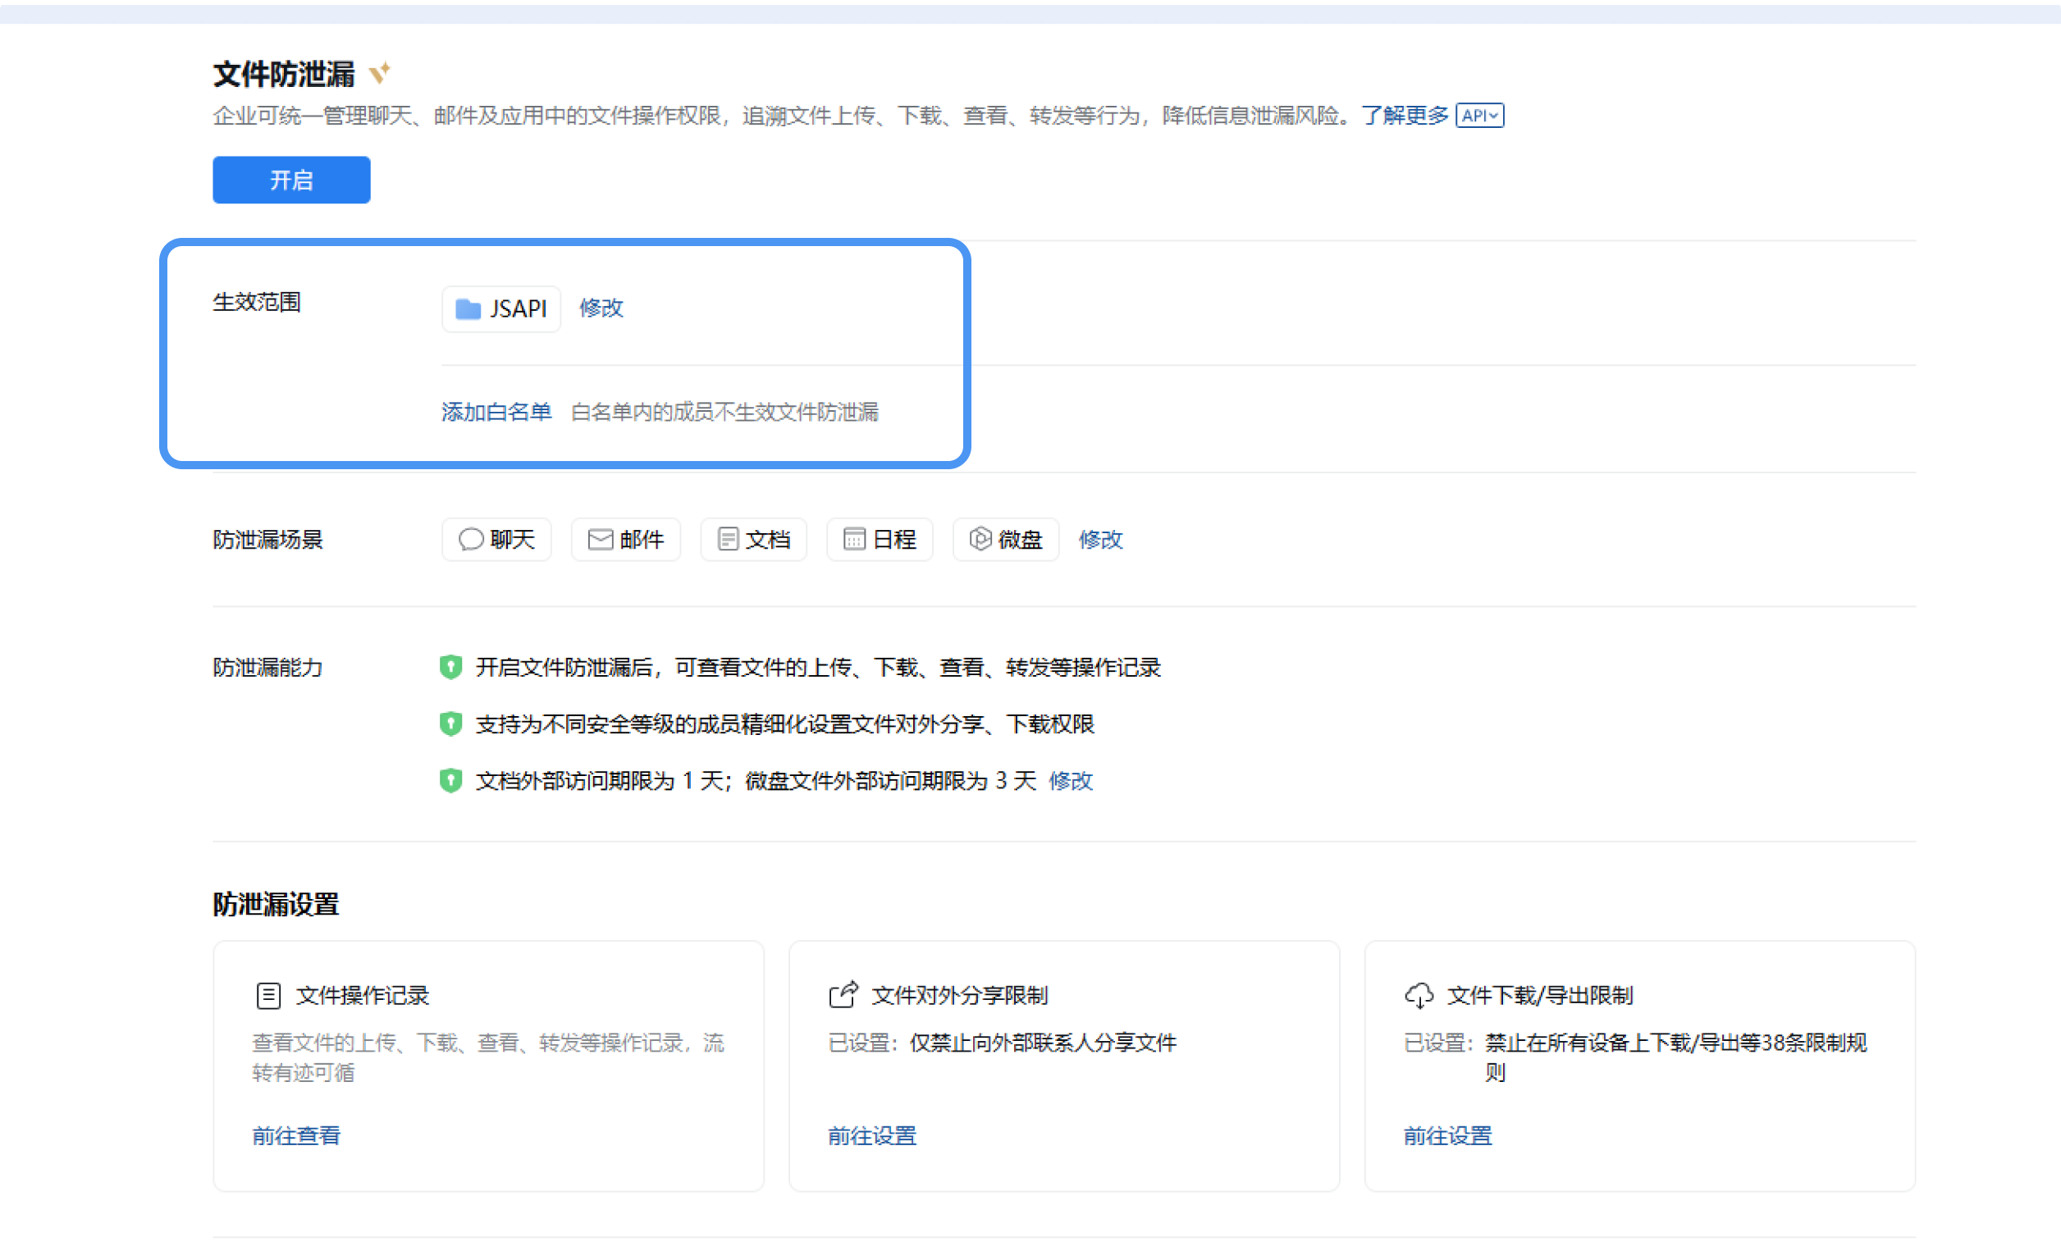Click the envelope icon for 邮件

601,539
